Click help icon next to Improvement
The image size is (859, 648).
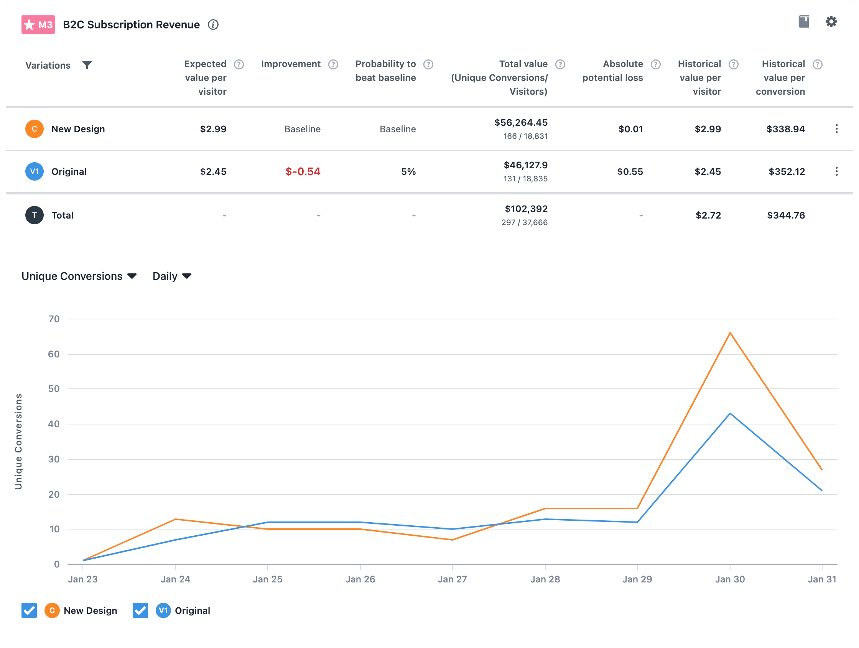(x=333, y=64)
